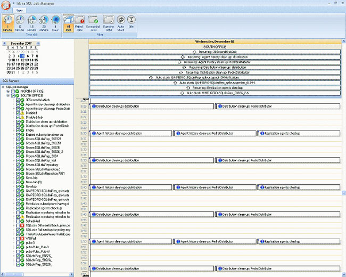Select 'Groom SQLdmRep_9084' in the tree
Viewport: 346px width, 277px height.
coord(42,156)
